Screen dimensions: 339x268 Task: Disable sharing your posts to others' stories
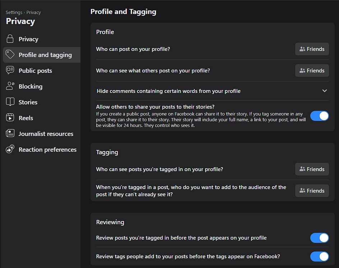[x=319, y=116]
